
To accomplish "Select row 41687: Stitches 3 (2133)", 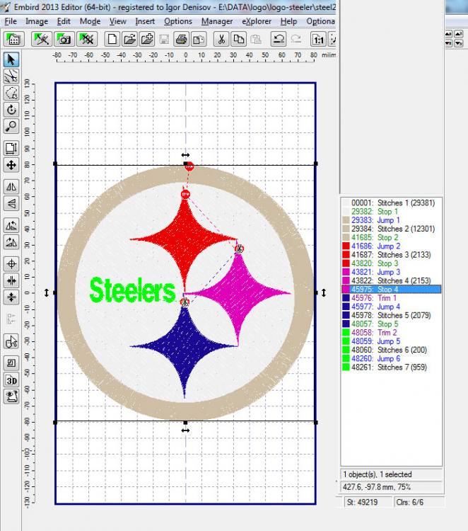I will click(x=391, y=255).
